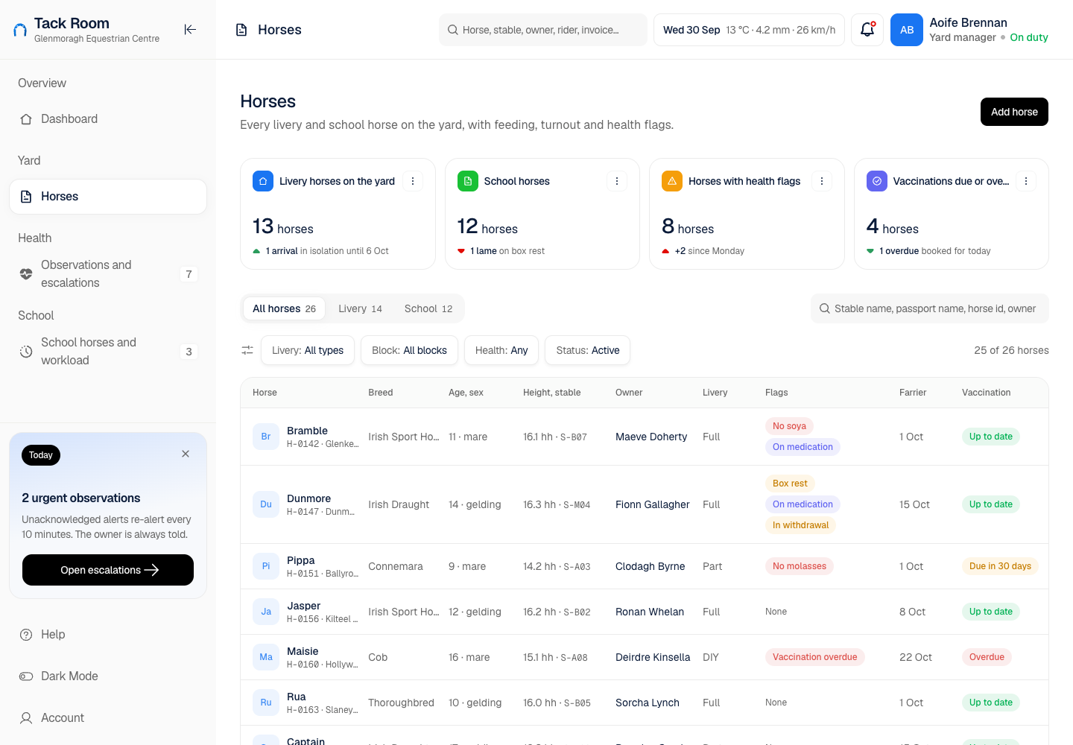Click the Wed 30 Sep weather widget

pyautogui.click(x=749, y=30)
